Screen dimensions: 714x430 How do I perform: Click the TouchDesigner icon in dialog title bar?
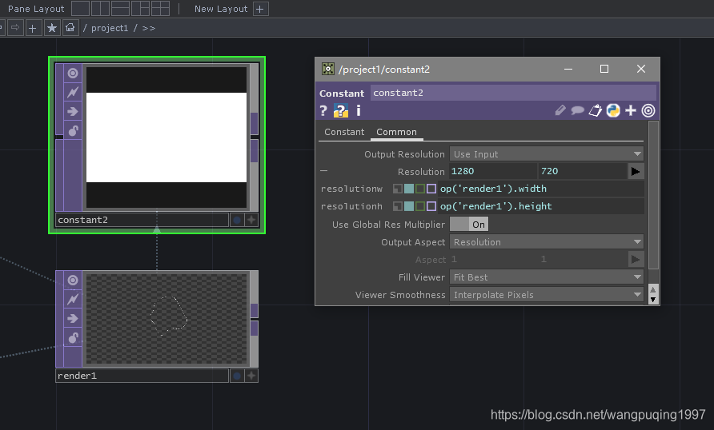tap(328, 69)
